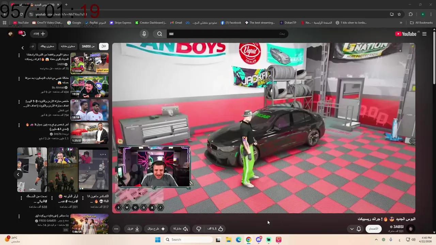This screenshot has height=245, width=436.
Task: Open the Stripe Express bookmark
Action: click(x=120, y=23)
